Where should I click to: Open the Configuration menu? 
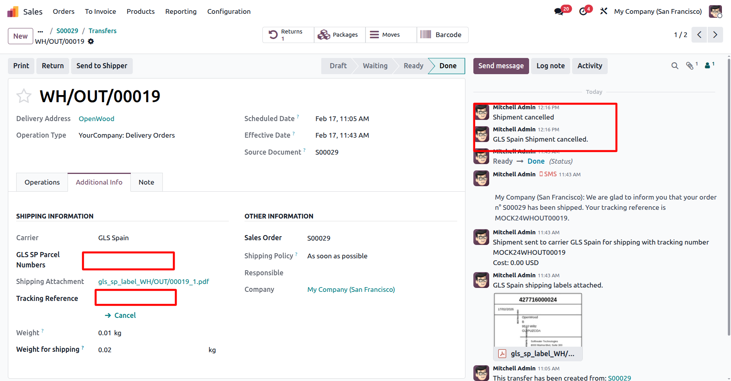click(x=229, y=11)
